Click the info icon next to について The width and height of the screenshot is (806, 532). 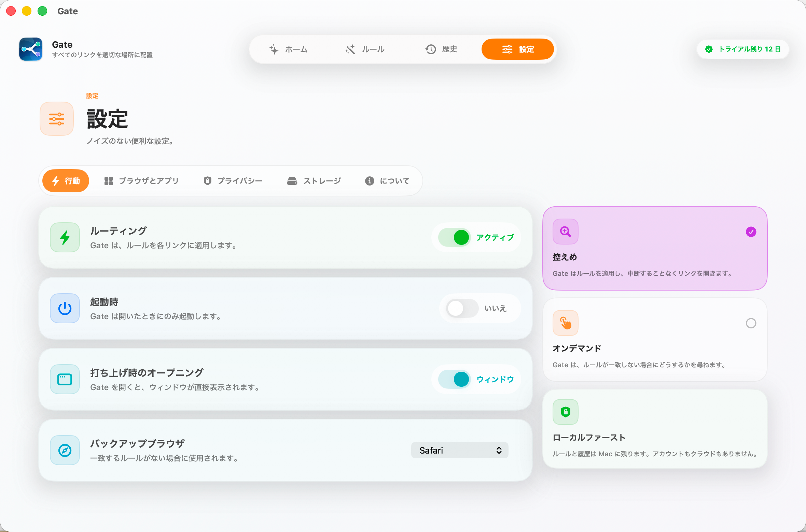pos(369,181)
